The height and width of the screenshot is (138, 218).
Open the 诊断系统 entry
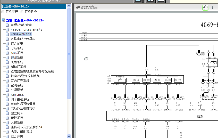[x=17, y=48]
